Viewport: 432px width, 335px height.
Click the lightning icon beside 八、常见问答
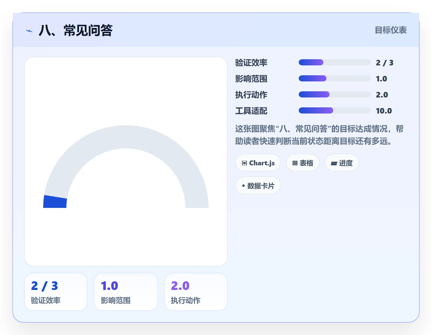(x=29, y=31)
